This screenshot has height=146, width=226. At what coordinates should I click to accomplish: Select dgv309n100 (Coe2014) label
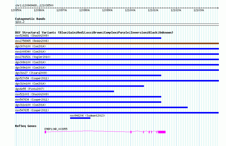click(30, 68)
